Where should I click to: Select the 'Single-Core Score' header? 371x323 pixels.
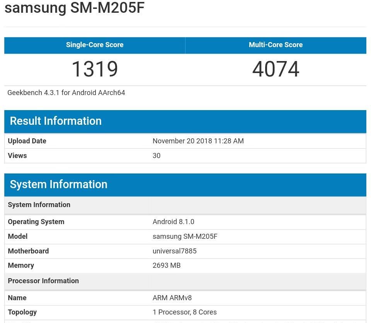click(x=95, y=45)
